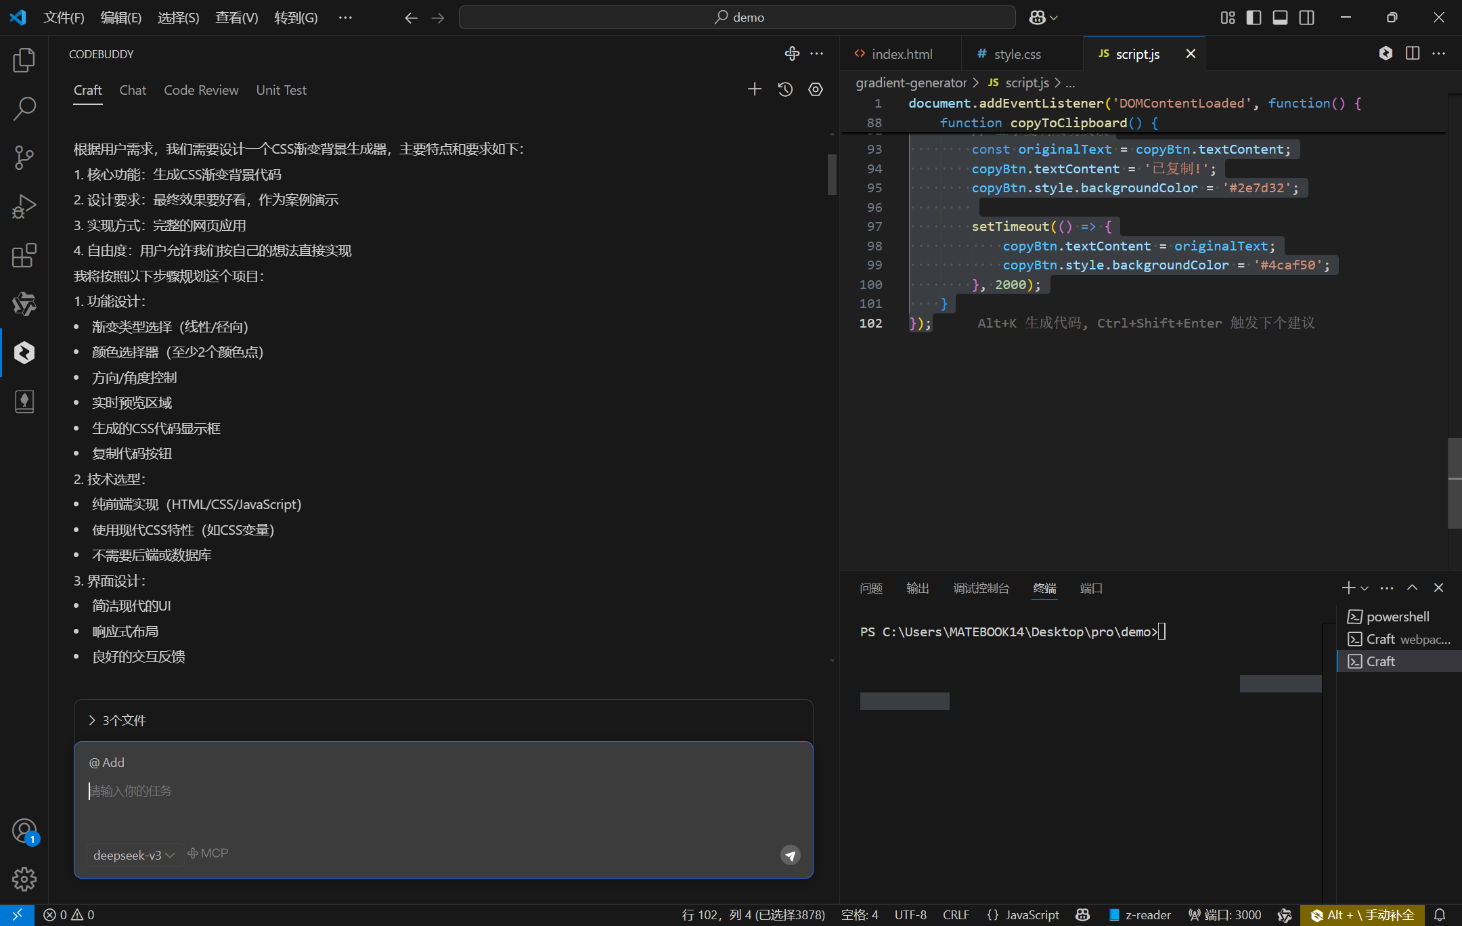The image size is (1462, 926).
Task: Click the notification bell in status bar
Action: pos(1440,915)
